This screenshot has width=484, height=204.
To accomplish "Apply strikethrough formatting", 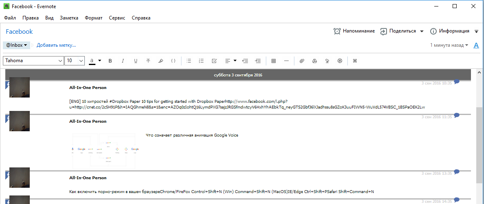I will 148,61.
